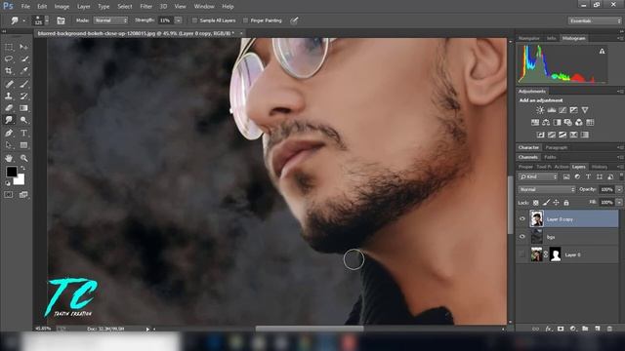Select the Pen tool

pos(9,133)
